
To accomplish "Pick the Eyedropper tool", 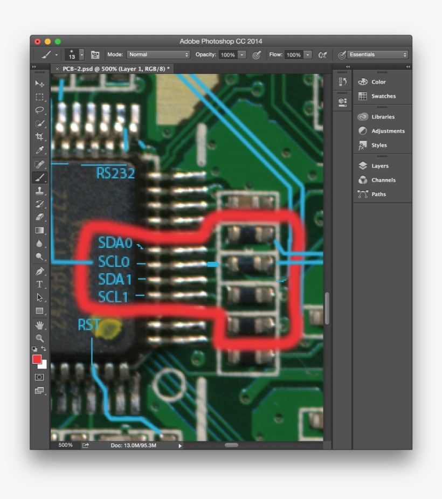I will click(x=38, y=149).
